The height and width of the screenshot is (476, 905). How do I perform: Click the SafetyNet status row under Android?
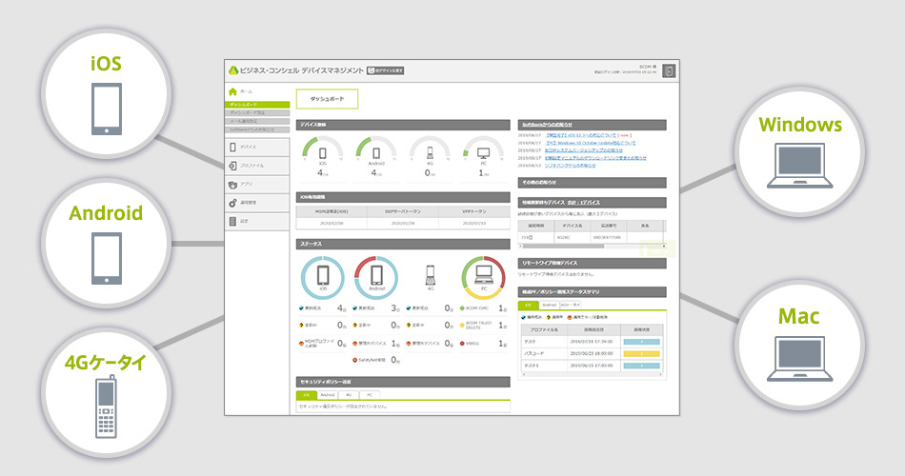[376, 360]
